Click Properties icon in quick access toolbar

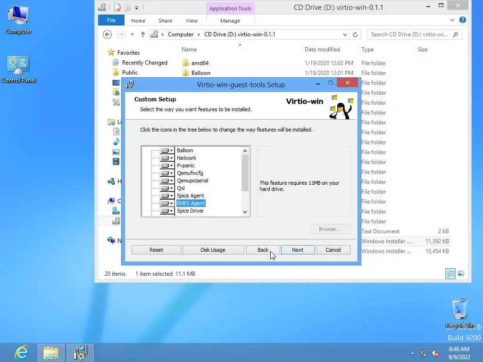(x=117, y=8)
